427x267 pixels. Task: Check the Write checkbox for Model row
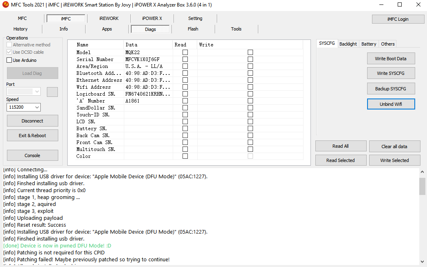[250, 53]
